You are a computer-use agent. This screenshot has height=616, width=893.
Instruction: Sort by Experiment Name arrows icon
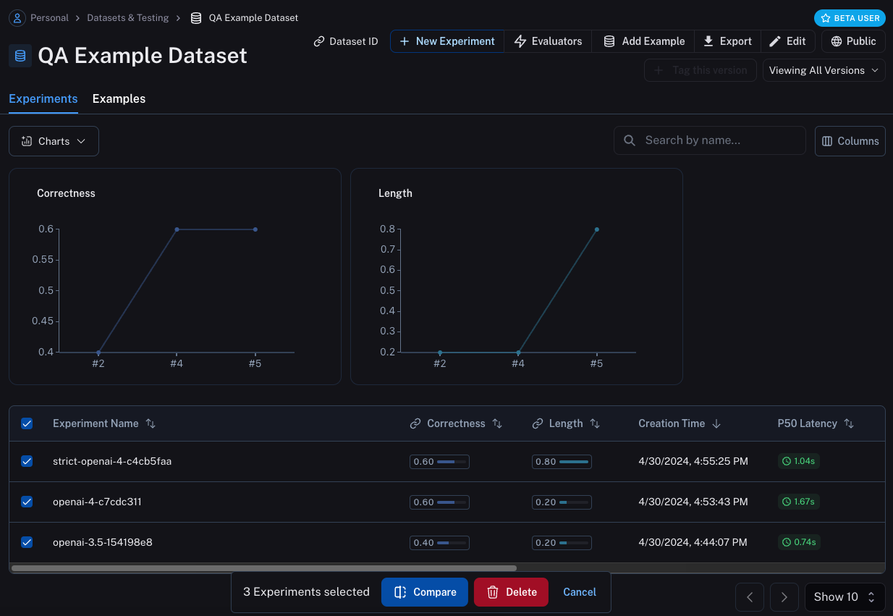point(151,424)
